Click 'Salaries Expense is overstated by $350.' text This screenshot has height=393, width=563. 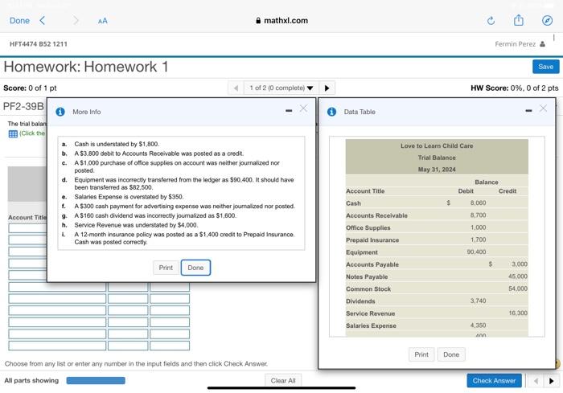point(129,197)
